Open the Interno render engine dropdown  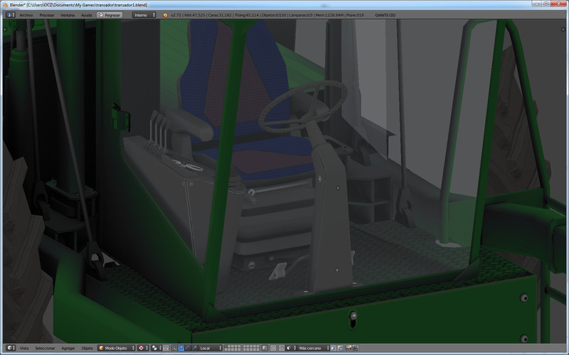tap(144, 14)
